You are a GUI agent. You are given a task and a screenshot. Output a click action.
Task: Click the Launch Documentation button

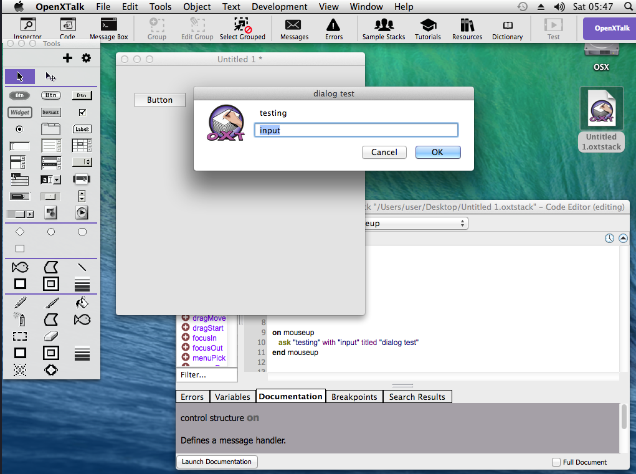(x=217, y=462)
